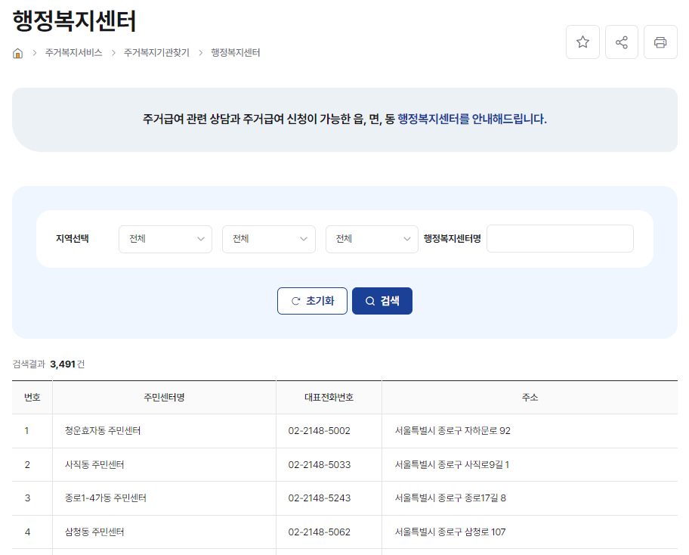Click the printer icon at top right
Image resolution: width=689 pixels, height=555 pixels.
click(660, 42)
